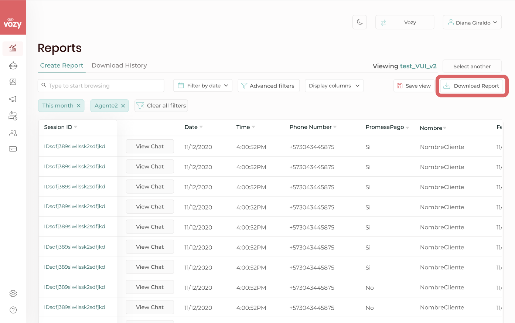The image size is (515, 323).
Task: Open the reports chart sidebar icon
Action: 13,48
